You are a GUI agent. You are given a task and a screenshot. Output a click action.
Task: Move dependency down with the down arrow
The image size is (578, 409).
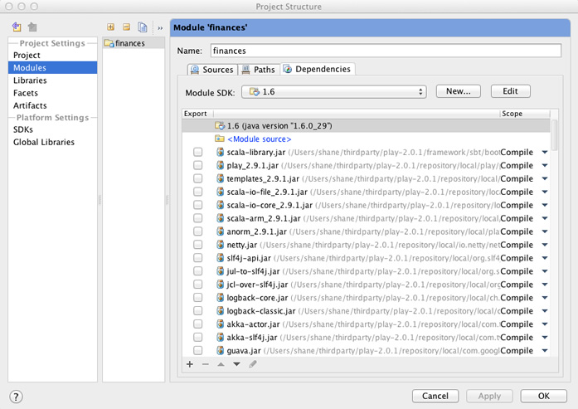236,364
